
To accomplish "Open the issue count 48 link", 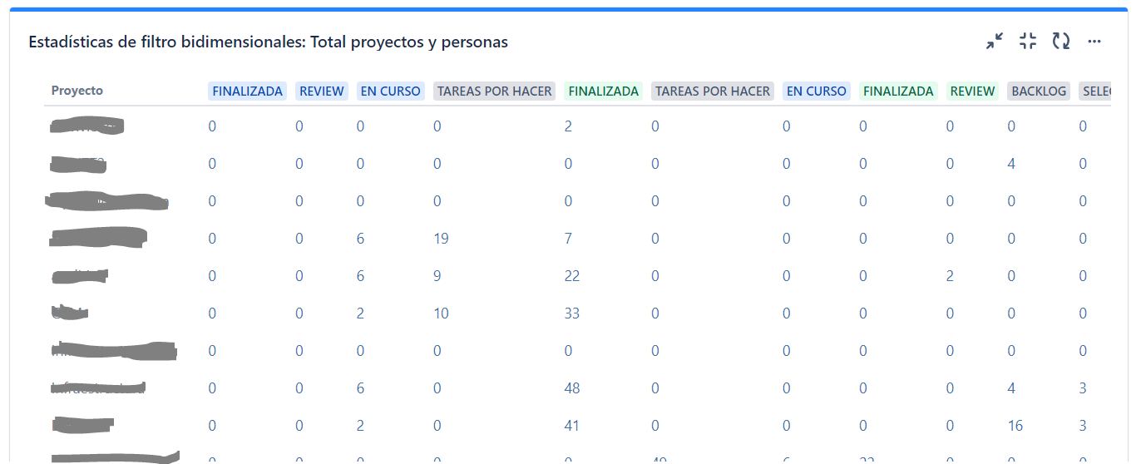I will pos(572,388).
